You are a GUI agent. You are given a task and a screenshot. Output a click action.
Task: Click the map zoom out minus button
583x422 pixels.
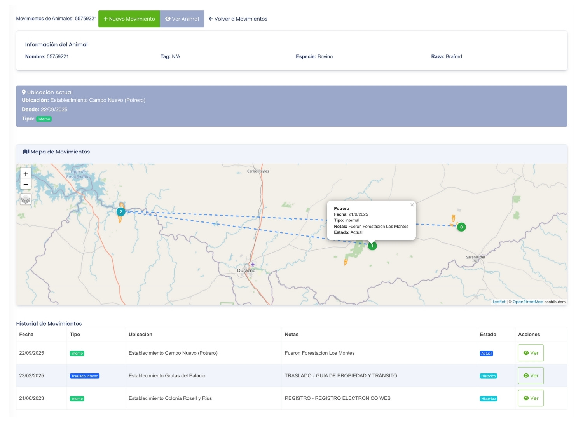(x=26, y=185)
